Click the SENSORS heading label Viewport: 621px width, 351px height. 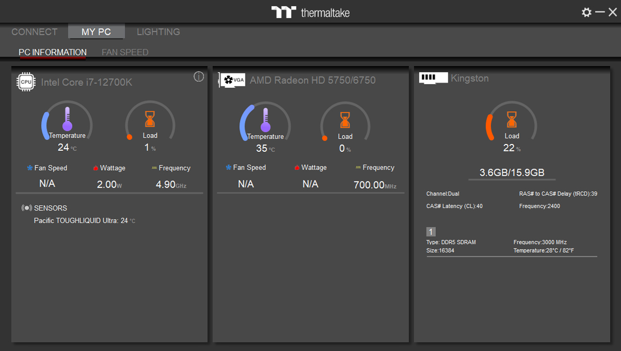[x=50, y=208]
